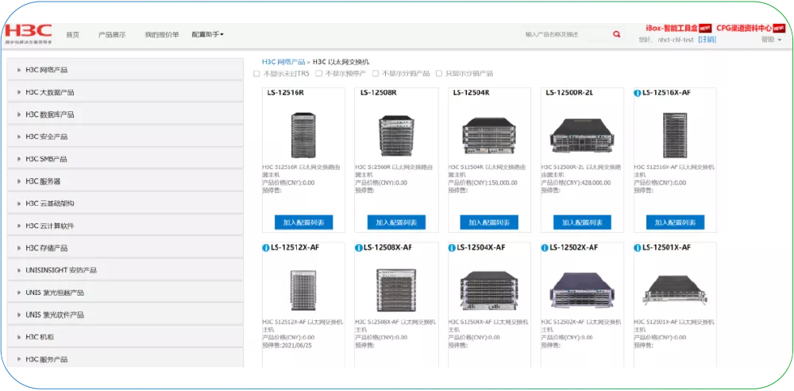Tick the 只显示分销产品 checkbox

click(439, 74)
